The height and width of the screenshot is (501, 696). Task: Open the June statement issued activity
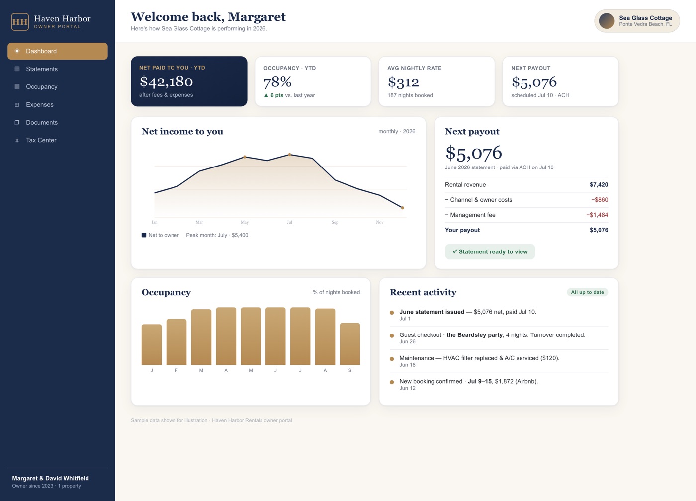click(499, 315)
